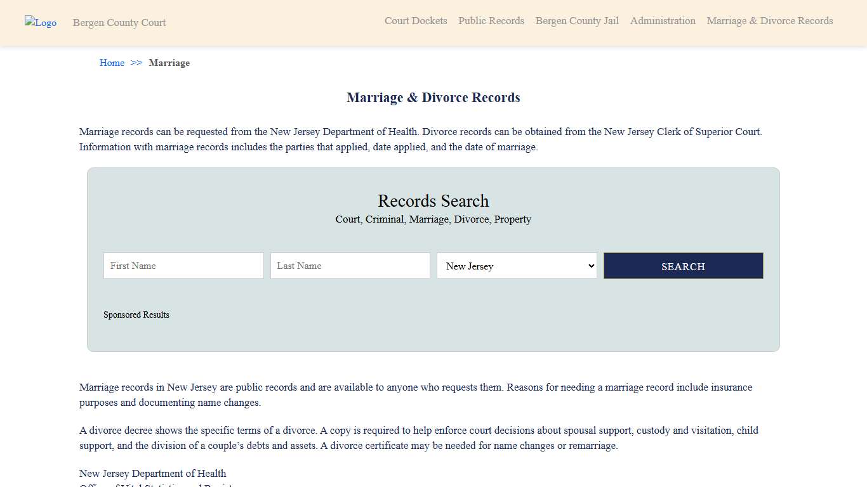Screen dimensions: 867x487
Task: Go to the Administration section
Action: pos(663,21)
